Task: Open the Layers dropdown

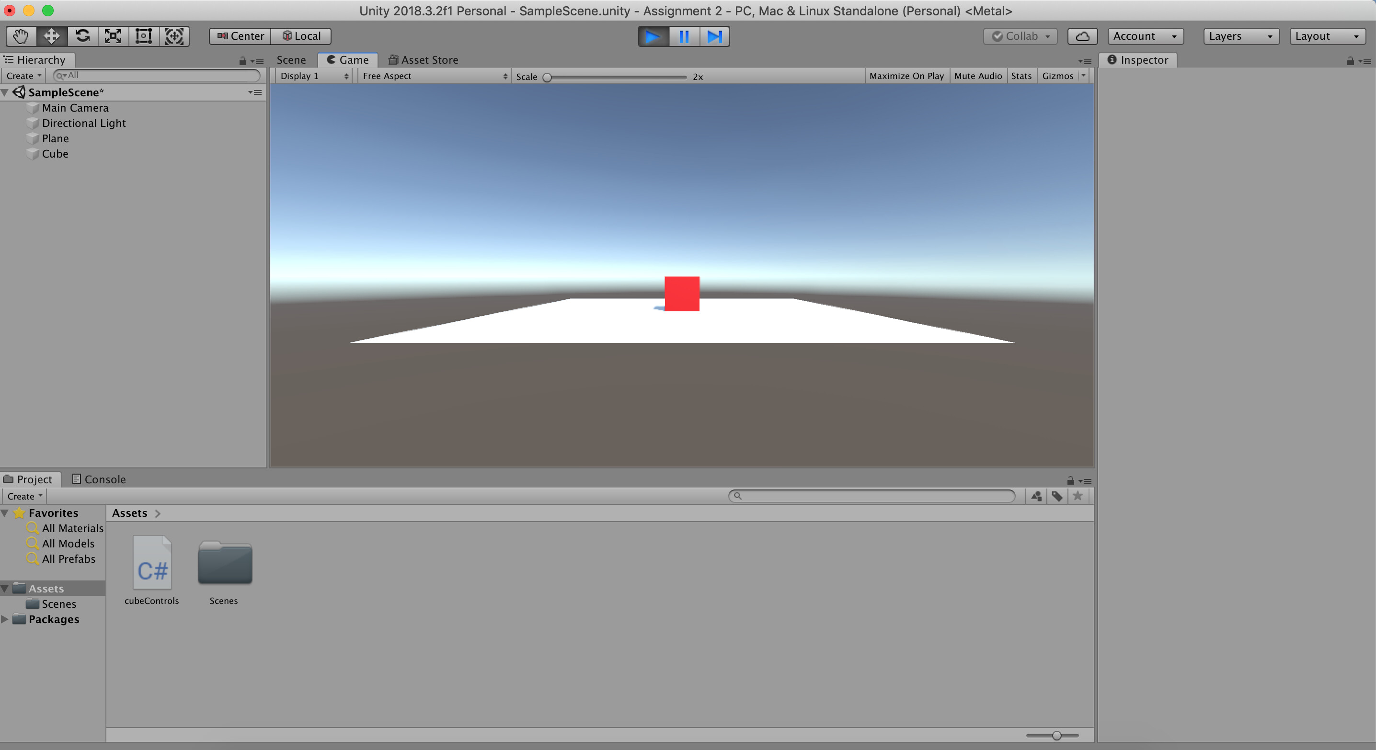Action: (x=1240, y=36)
